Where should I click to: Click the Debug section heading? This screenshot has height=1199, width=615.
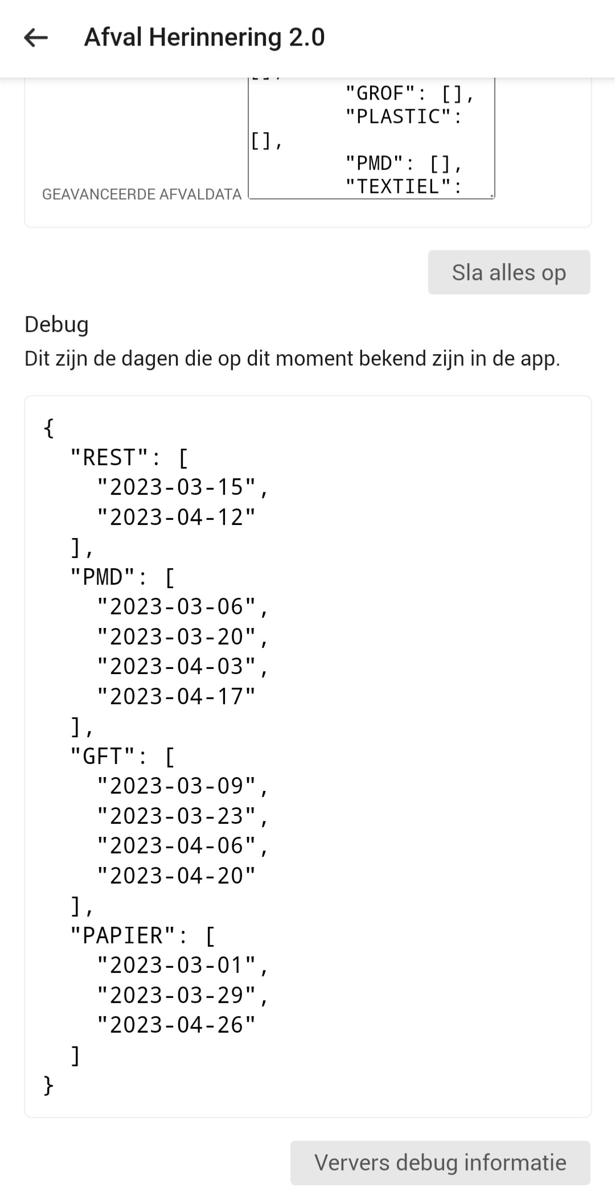tap(56, 324)
